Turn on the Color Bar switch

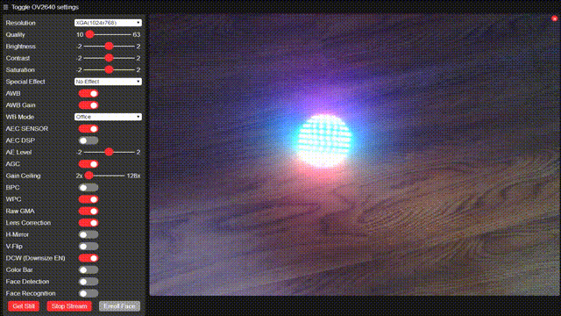89,269
